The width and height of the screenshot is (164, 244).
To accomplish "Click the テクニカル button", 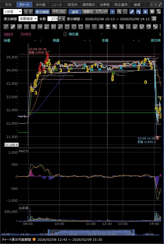I will click(x=59, y=12).
